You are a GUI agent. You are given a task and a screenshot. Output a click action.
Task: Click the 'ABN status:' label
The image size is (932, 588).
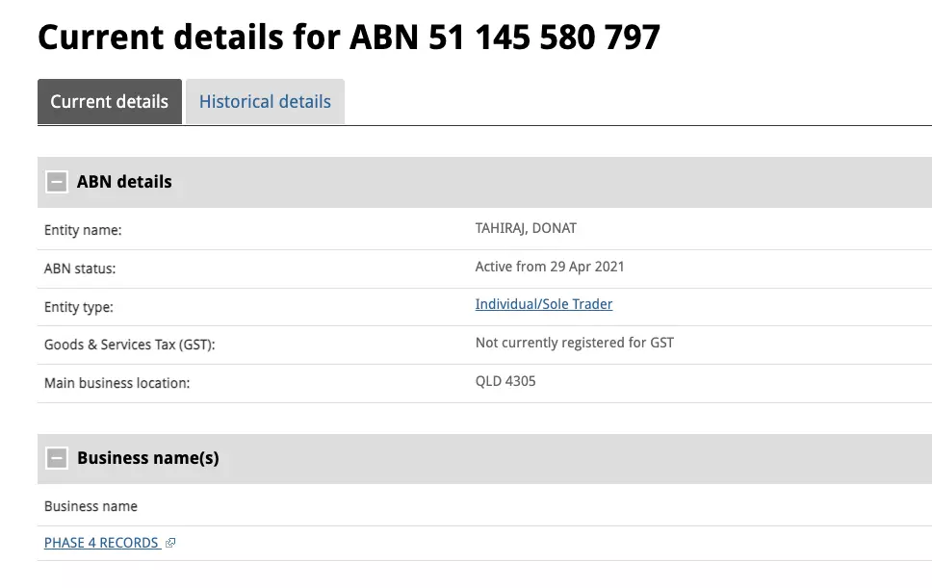pos(80,268)
